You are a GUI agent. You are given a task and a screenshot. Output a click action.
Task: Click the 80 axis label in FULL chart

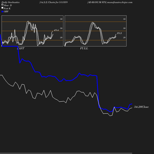point(124,19)
